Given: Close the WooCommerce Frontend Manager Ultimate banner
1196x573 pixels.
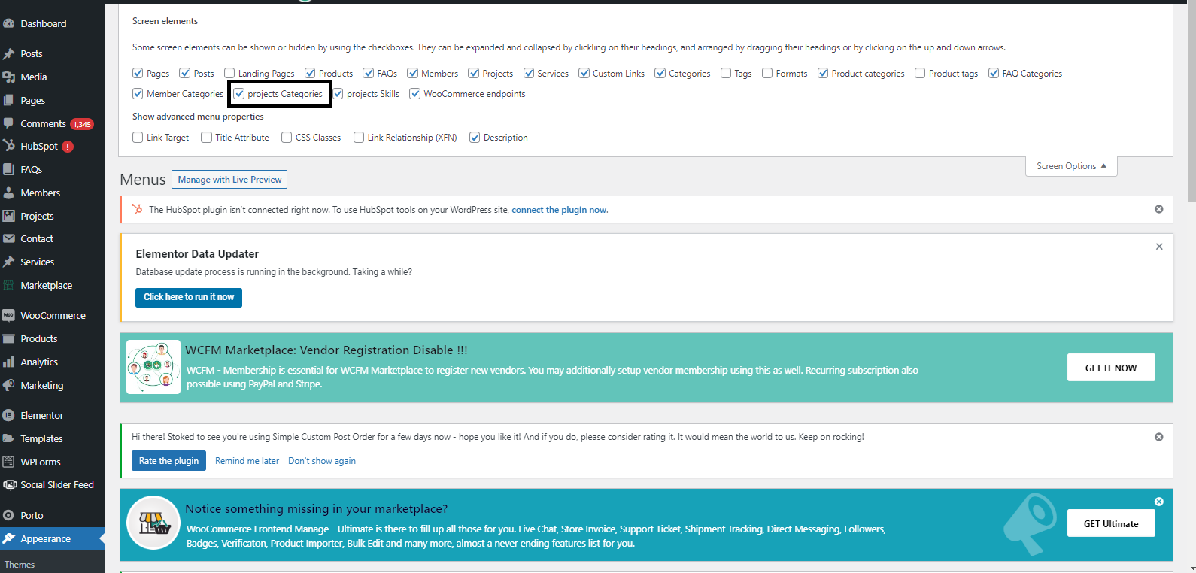Looking at the screenshot, I should 1159,502.
